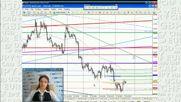Switch chart to Bar Chart mode
The height and width of the screenshot is (102, 181).
click(125, 12)
